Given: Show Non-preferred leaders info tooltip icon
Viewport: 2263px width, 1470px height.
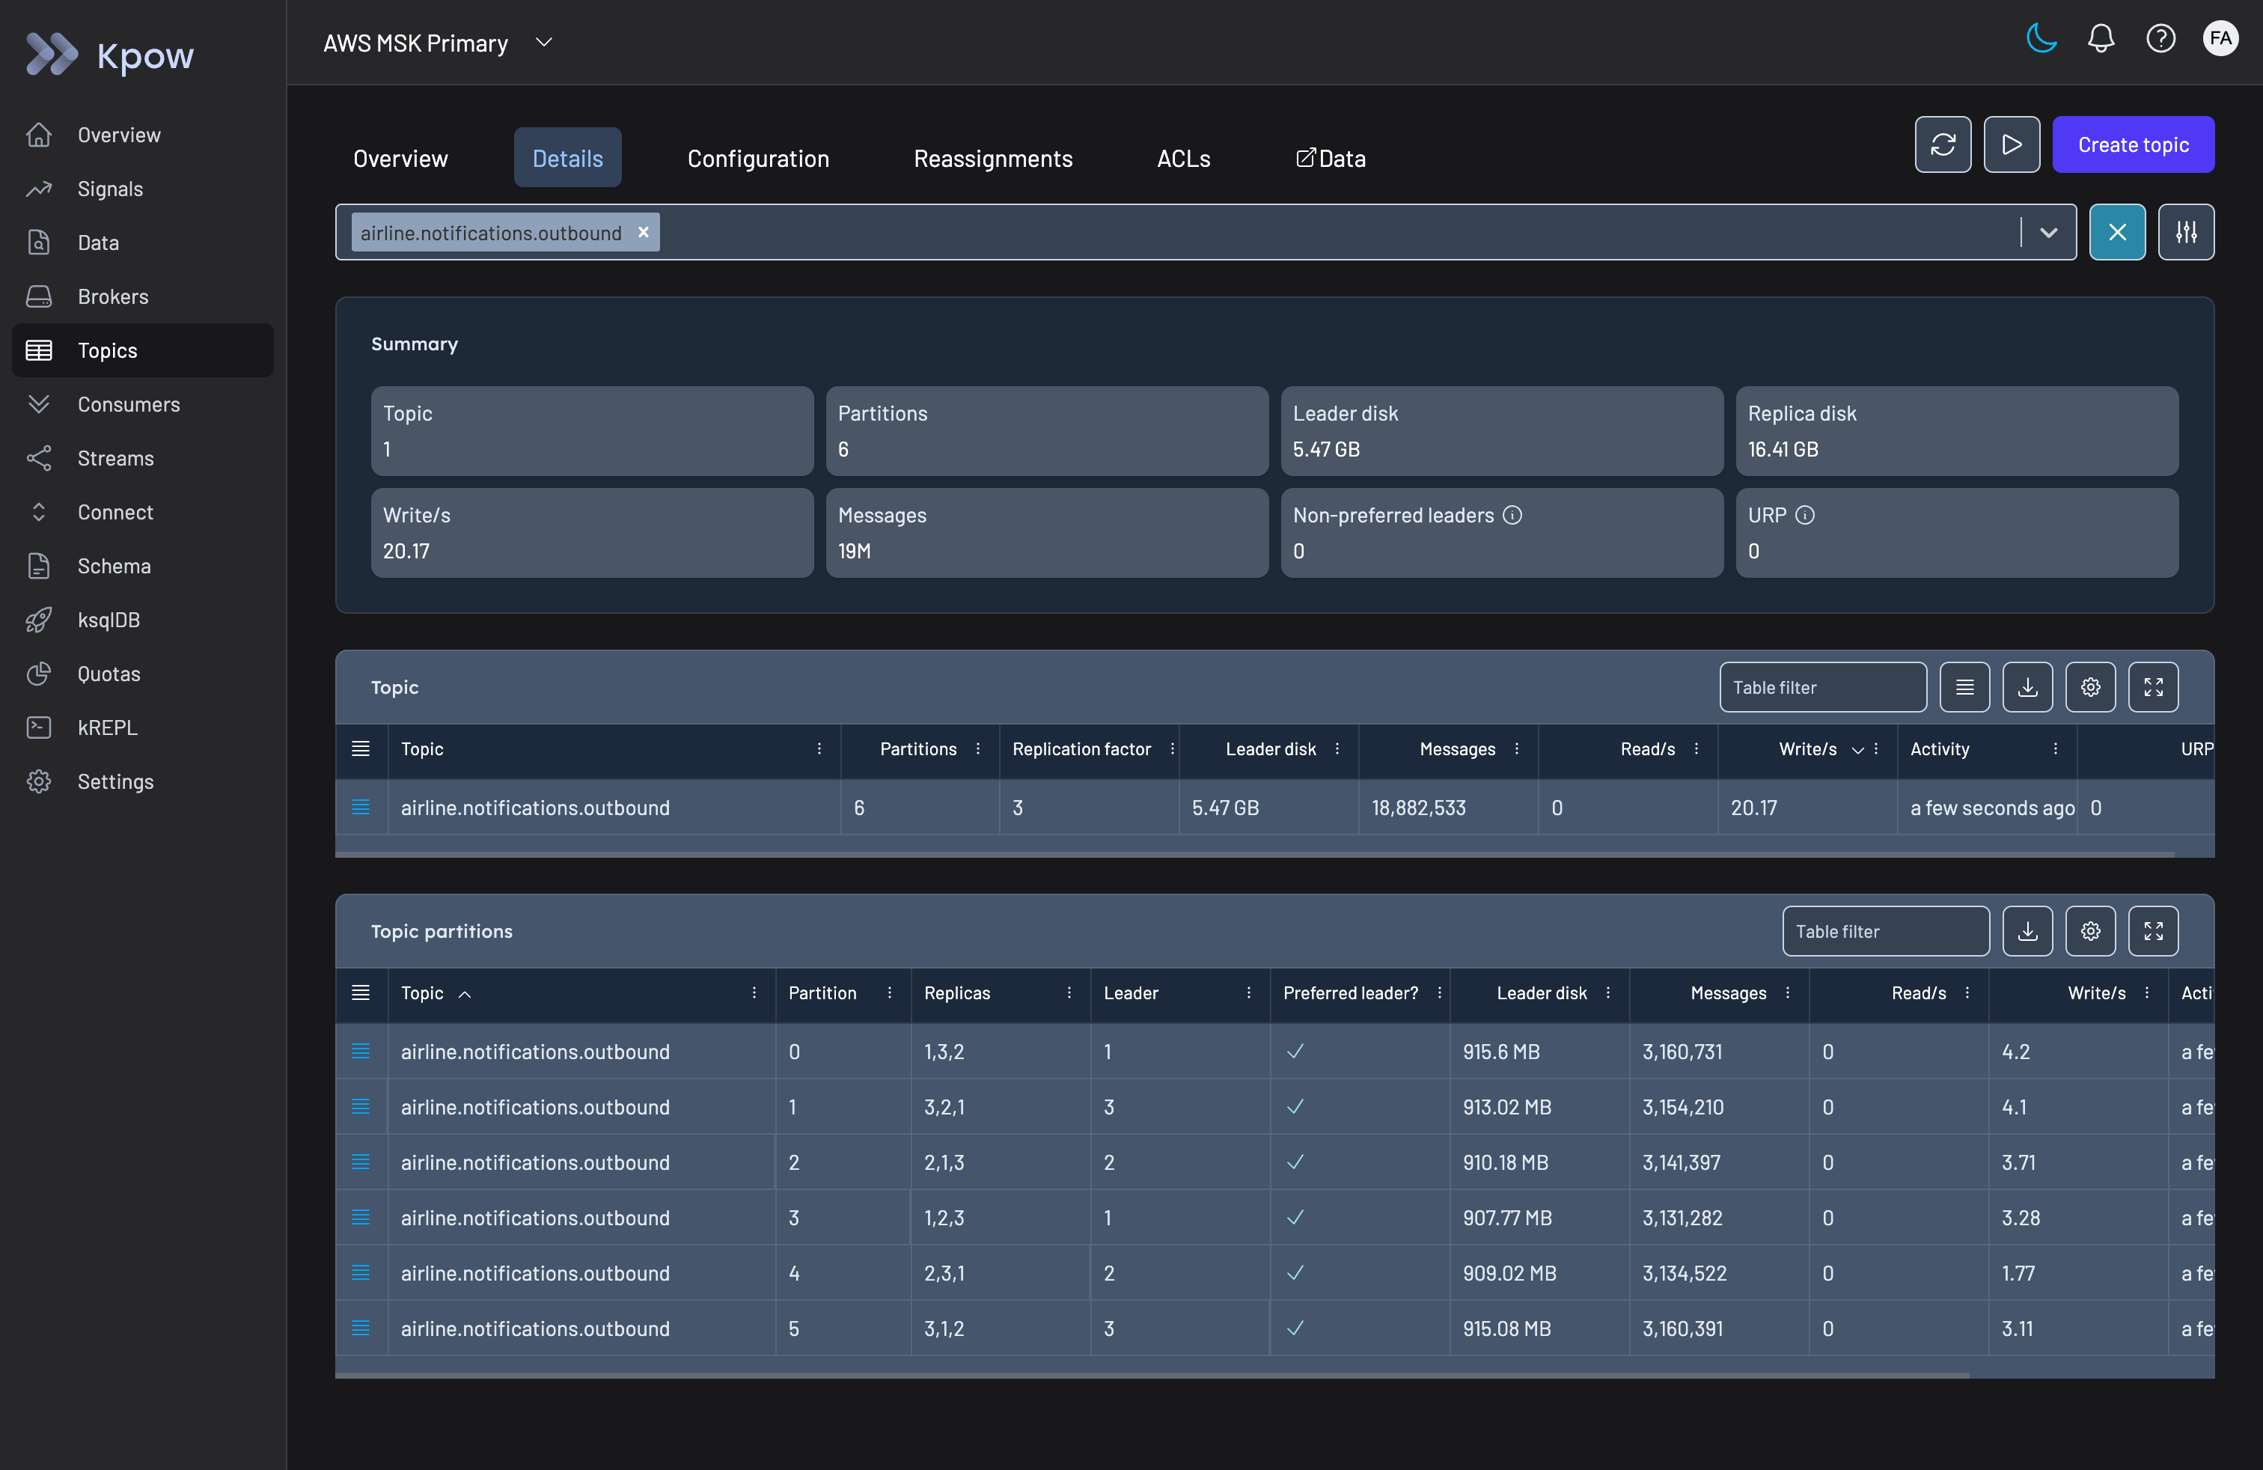Looking at the screenshot, I should (1512, 516).
